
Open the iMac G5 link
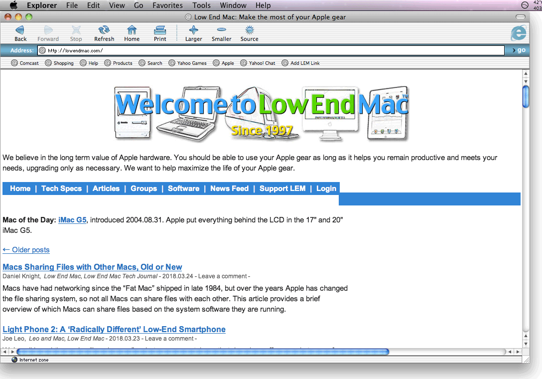(72, 220)
